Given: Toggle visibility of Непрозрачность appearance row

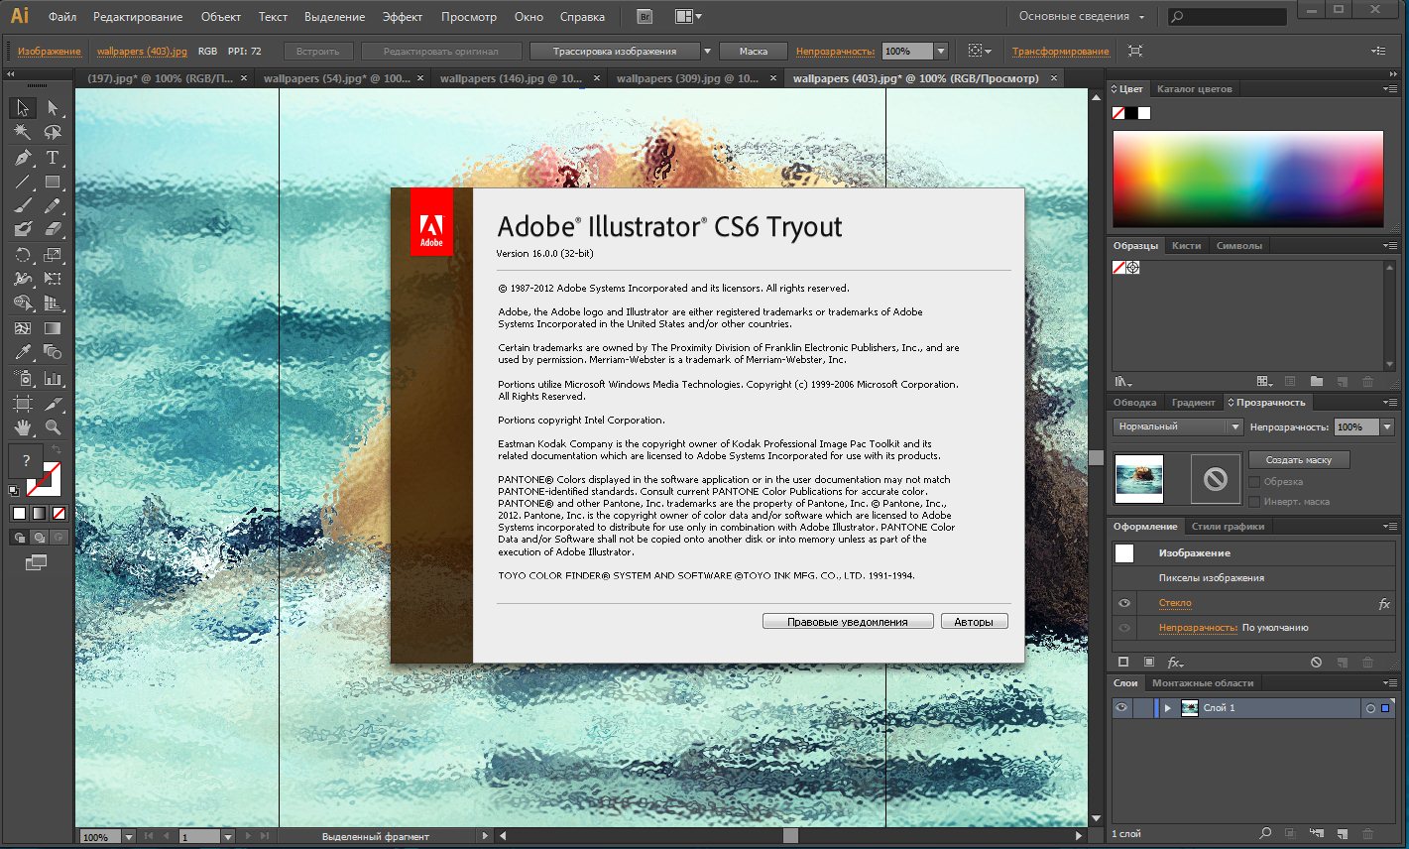Looking at the screenshot, I should 1123,628.
